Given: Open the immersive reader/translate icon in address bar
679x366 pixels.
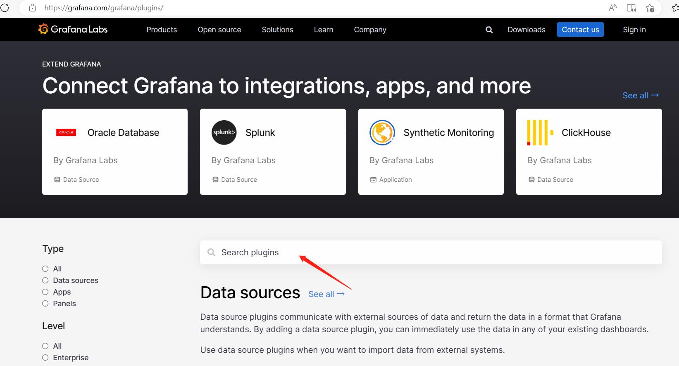Looking at the screenshot, I should (631, 8).
